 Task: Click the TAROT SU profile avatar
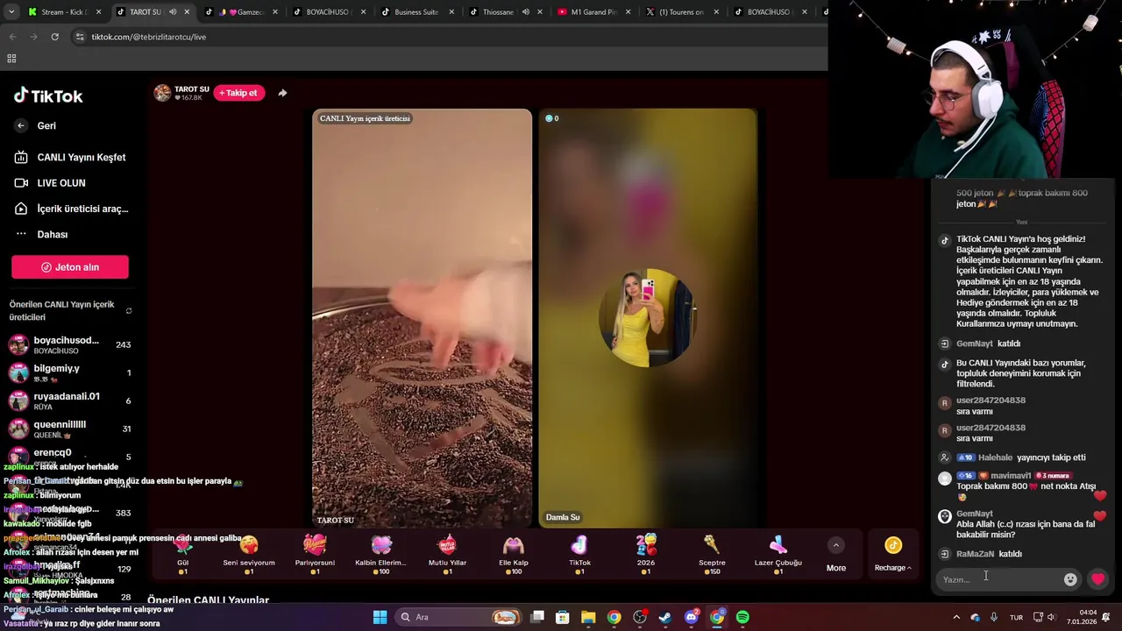162,93
